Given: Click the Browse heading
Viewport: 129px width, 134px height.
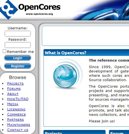Looking at the screenshot, I should pos(18,77).
